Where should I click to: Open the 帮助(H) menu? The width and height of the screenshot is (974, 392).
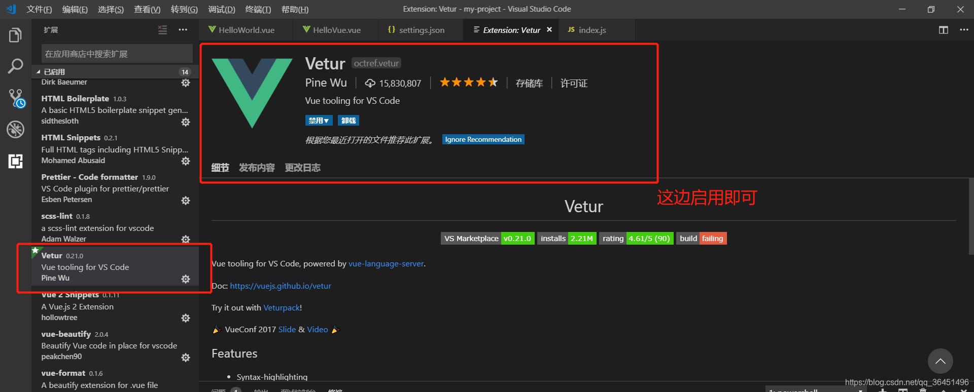click(x=295, y=9)
